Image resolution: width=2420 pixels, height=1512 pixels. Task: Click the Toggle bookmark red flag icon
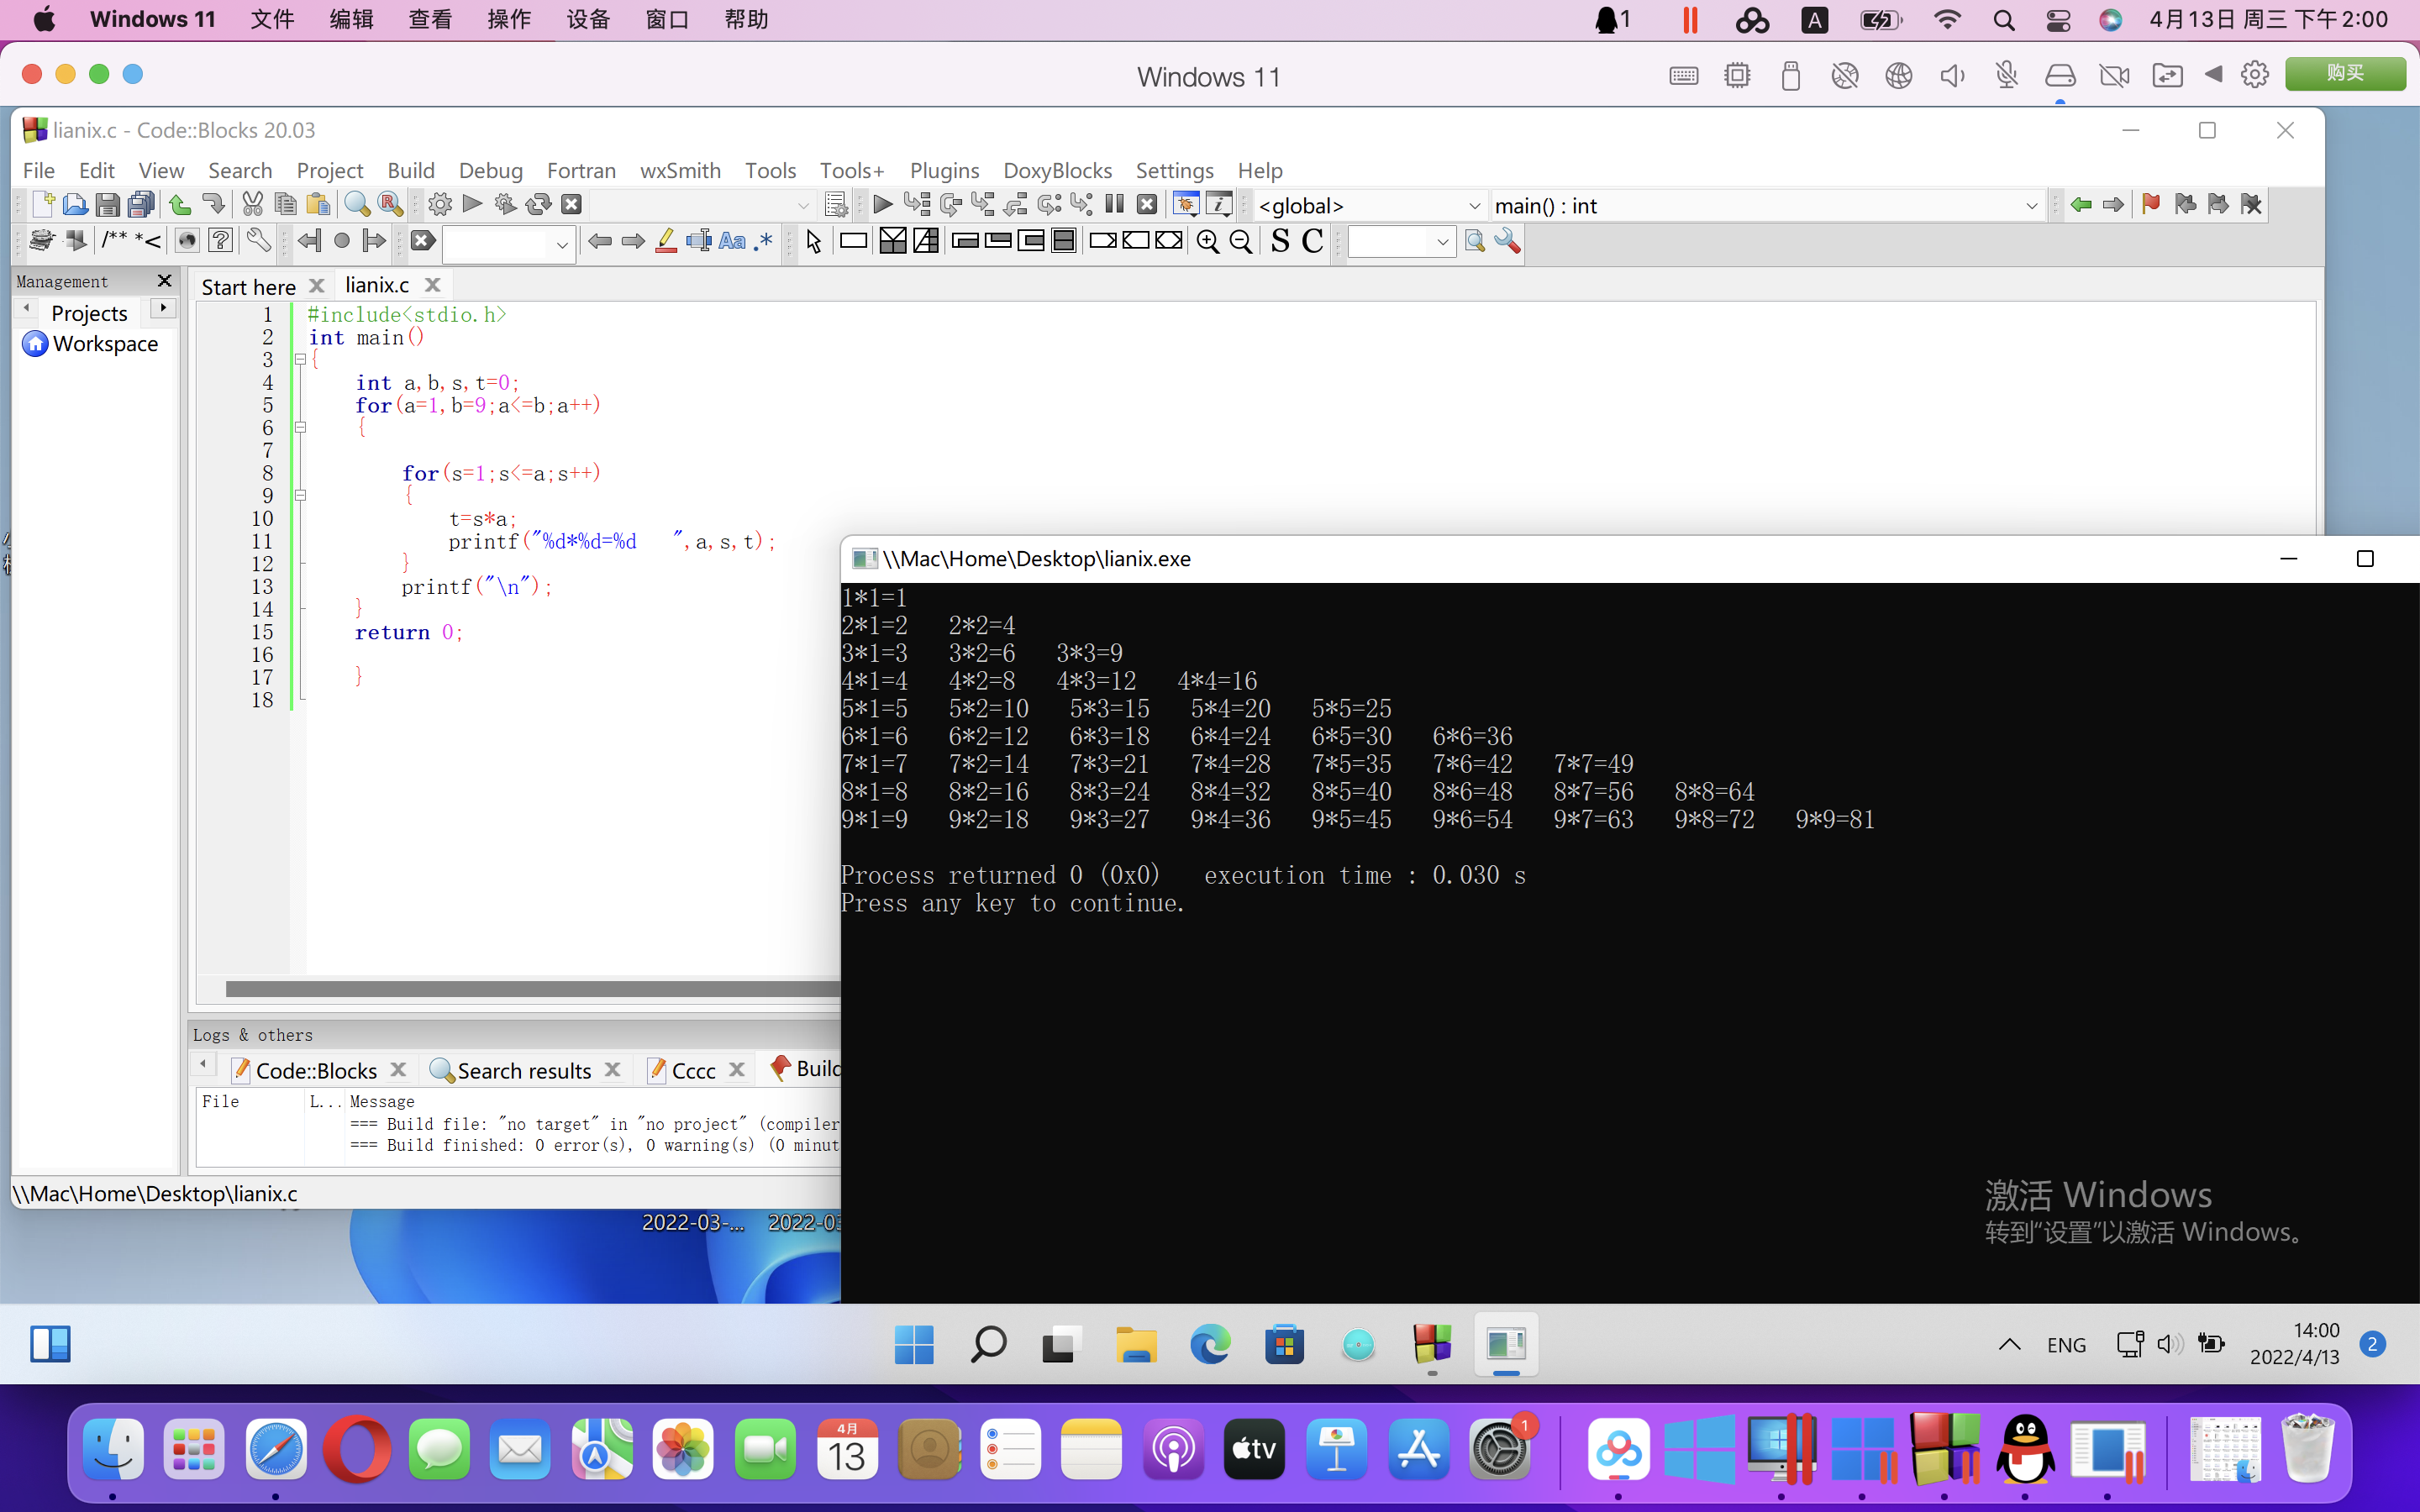(2150, 205)
